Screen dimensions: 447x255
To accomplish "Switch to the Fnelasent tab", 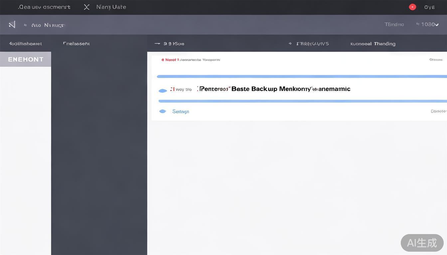I will click(76, 43).
